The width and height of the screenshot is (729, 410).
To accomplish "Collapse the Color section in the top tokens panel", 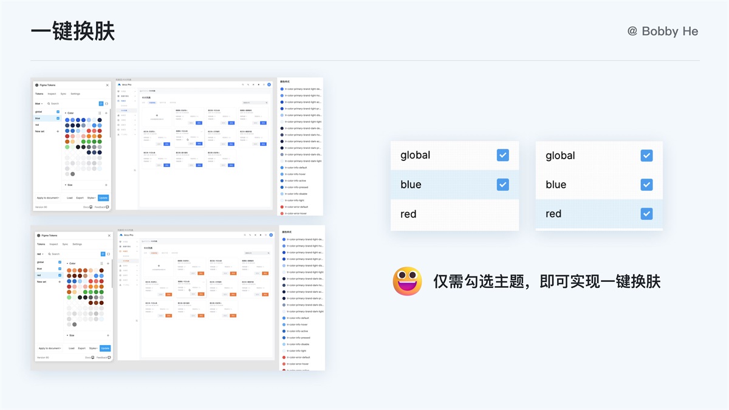I will click(66, 113).
